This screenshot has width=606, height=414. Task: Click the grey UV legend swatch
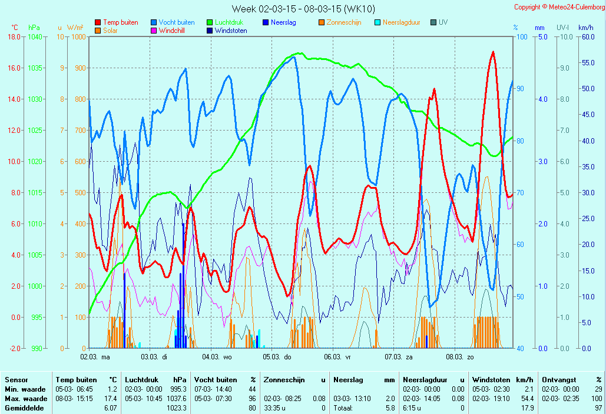pyautogui.click(x=433, y=22)
